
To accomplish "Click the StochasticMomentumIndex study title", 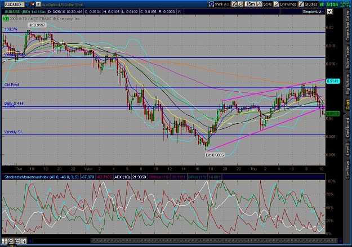I will (x=41, y=177).
